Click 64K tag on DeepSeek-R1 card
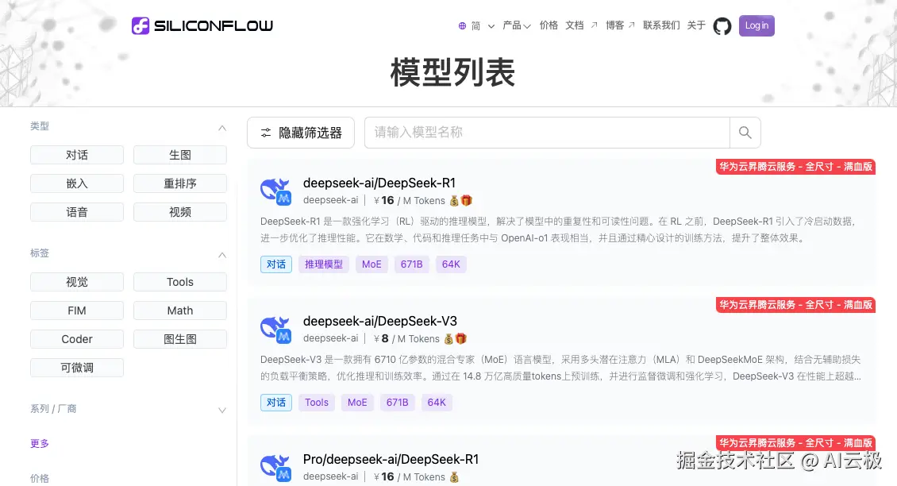 click(451, 264)
